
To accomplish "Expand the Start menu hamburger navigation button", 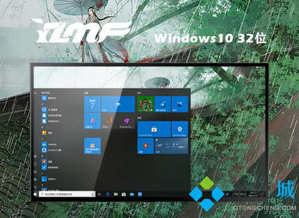I will pyautogui.click(x=35, y=93).
